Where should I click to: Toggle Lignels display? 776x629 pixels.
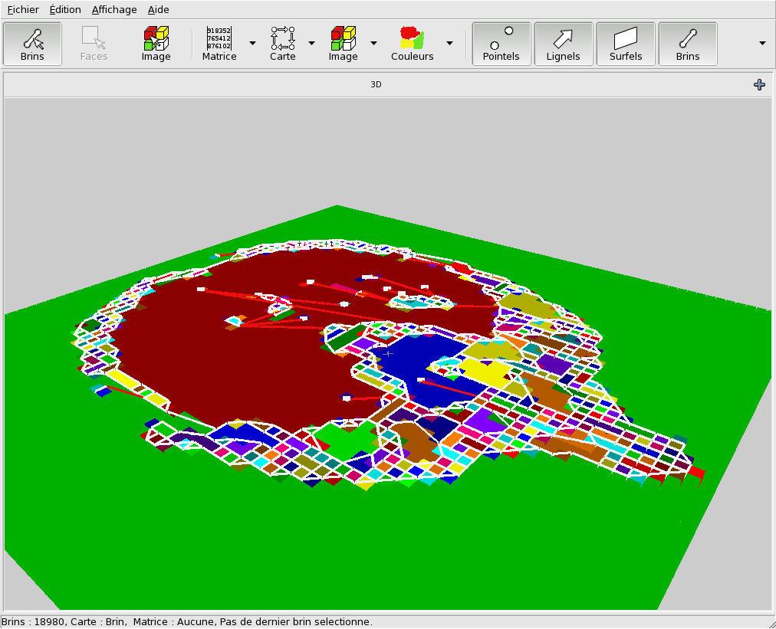click(x=563, y=44)
